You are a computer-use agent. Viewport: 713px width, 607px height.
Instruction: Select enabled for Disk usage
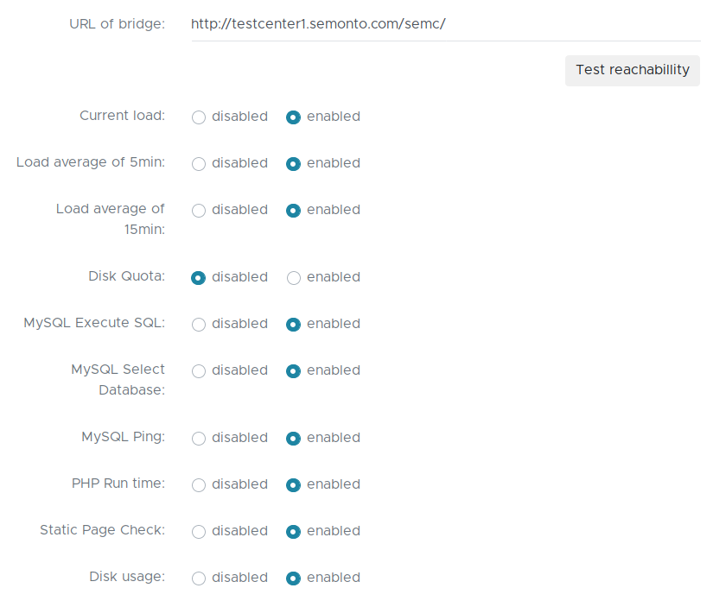pyautogui.click(x=294, y=578)
